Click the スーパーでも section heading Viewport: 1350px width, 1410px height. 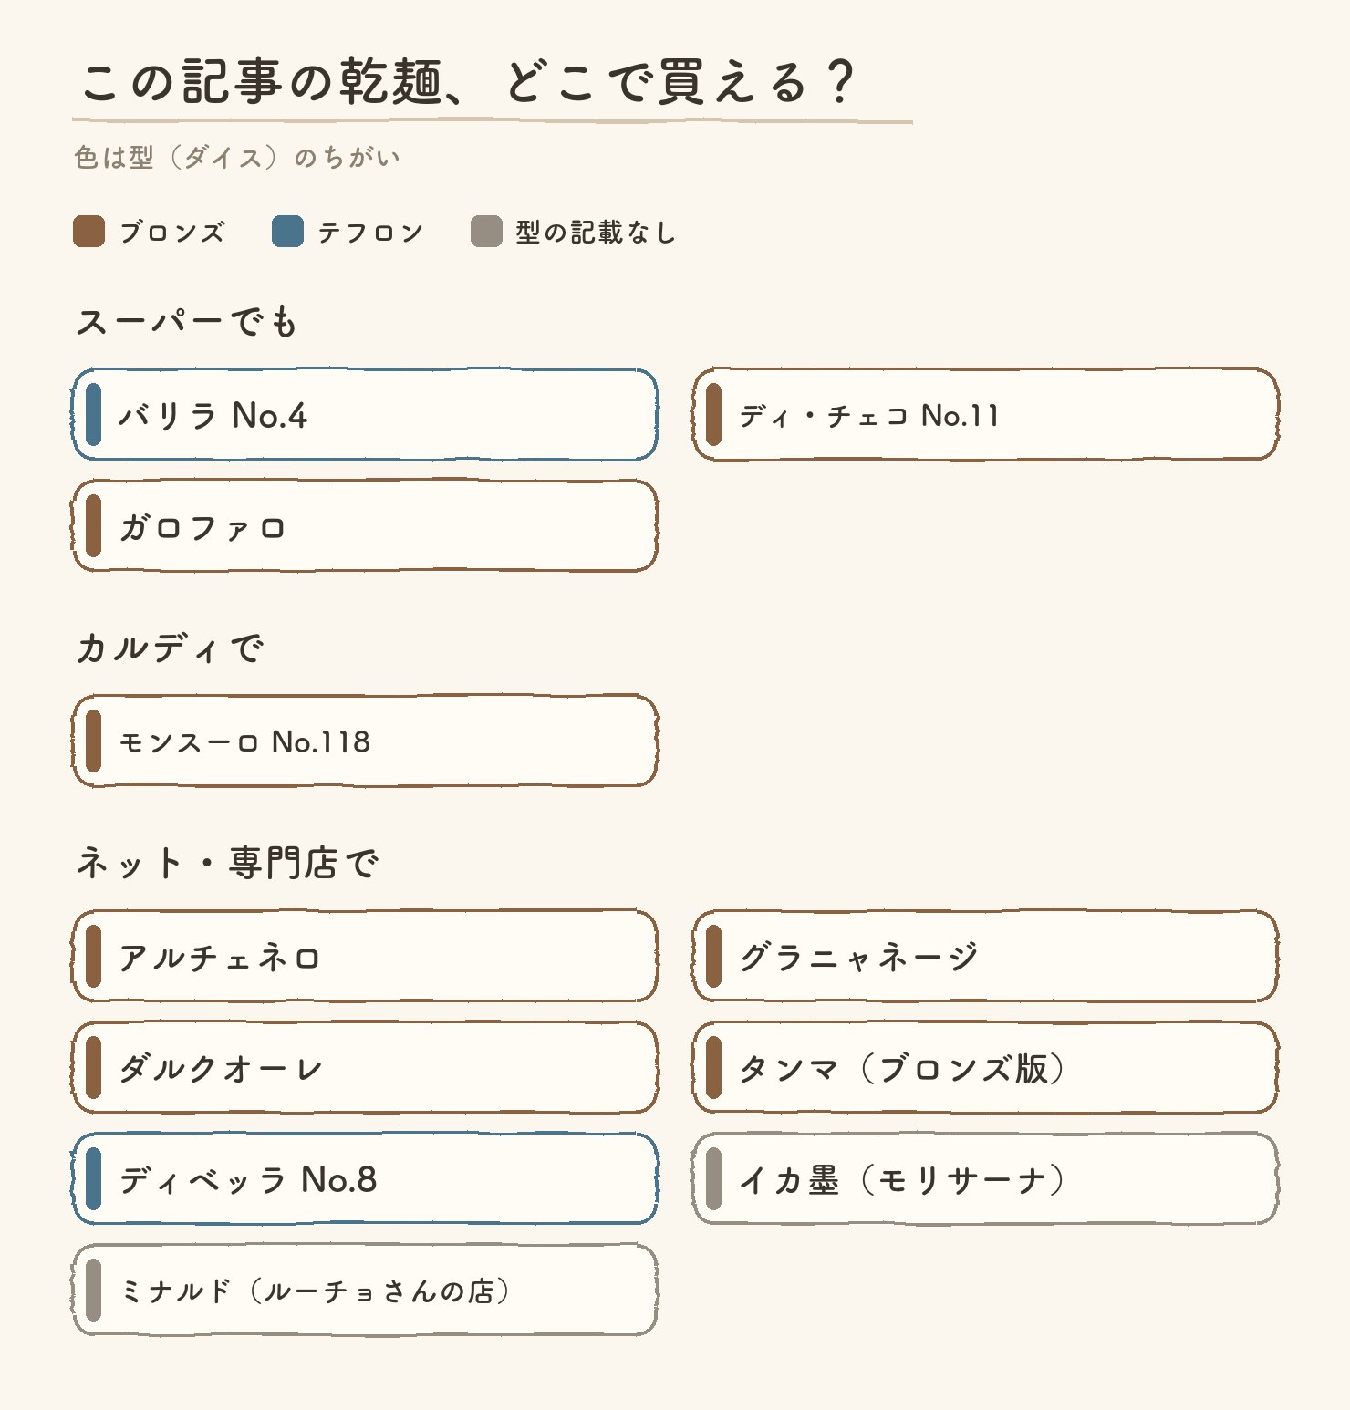[x=187, y=321]
